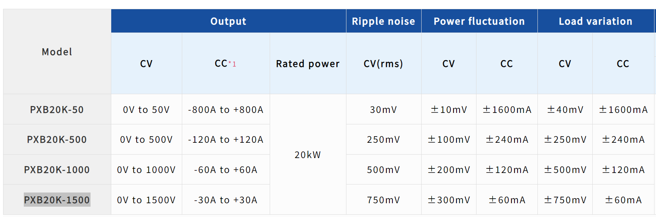This screenshot has height=217, width=656.
Task: Select the -60A to +60A cell
Action: pyautogui.click(x=226, y=170)
